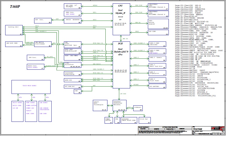The image size is (229, 157).
Task: Select the Codec ALC3245-CG block
Action: tap(73, 65)
